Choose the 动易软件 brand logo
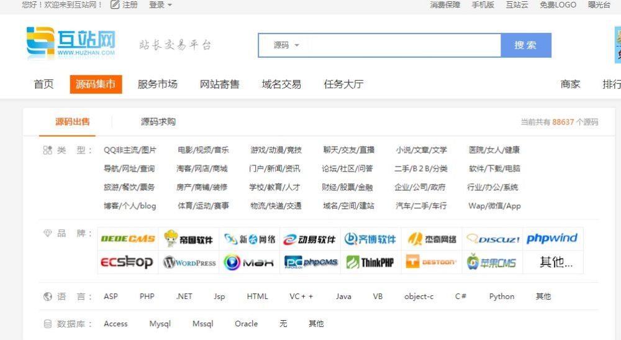This screenshot has height=340, width=621. [310, 239]
